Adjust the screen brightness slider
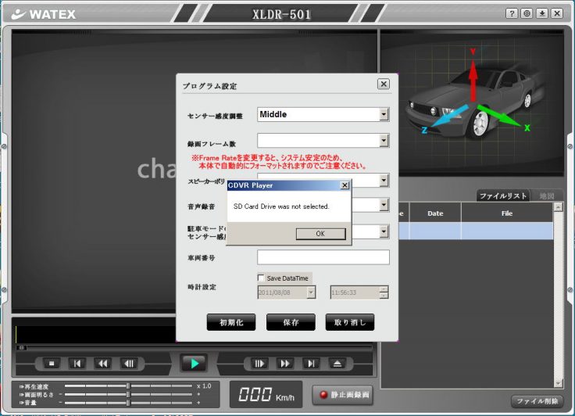The width and height of the screenshot is (575, 416). point(128,394)
